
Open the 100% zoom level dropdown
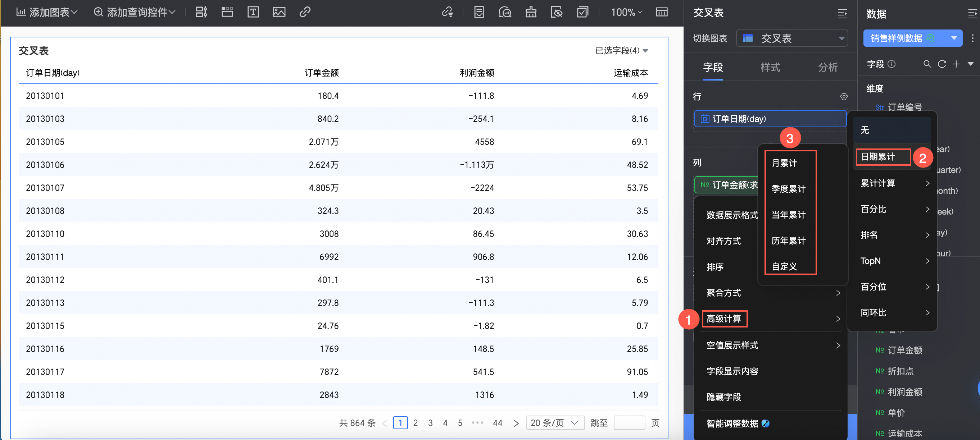click(x=626, y=12)
